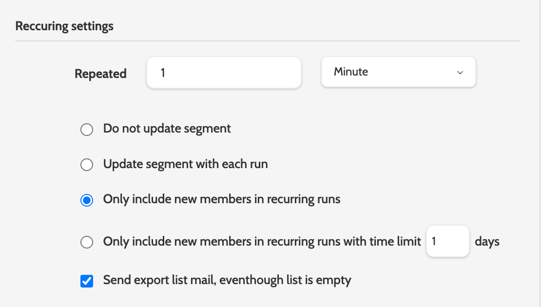The image size is (541, 307).
Task: Click the selected blue radio button circle
Action: tap(87, 201)
